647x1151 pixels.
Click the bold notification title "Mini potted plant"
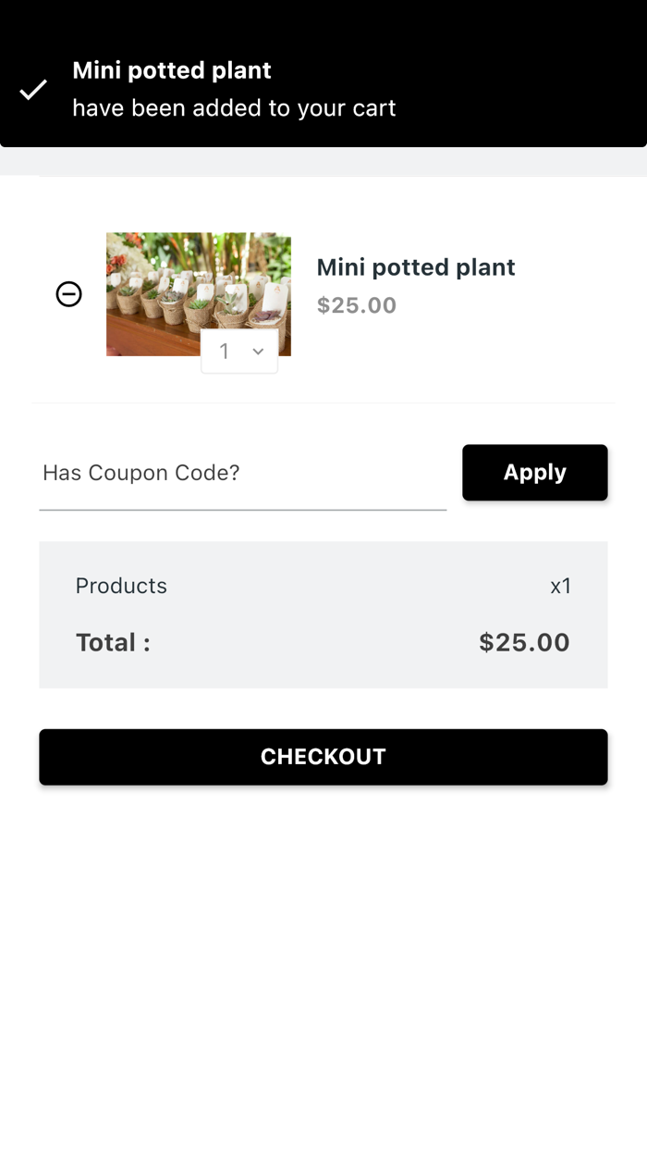click(172, 70)
